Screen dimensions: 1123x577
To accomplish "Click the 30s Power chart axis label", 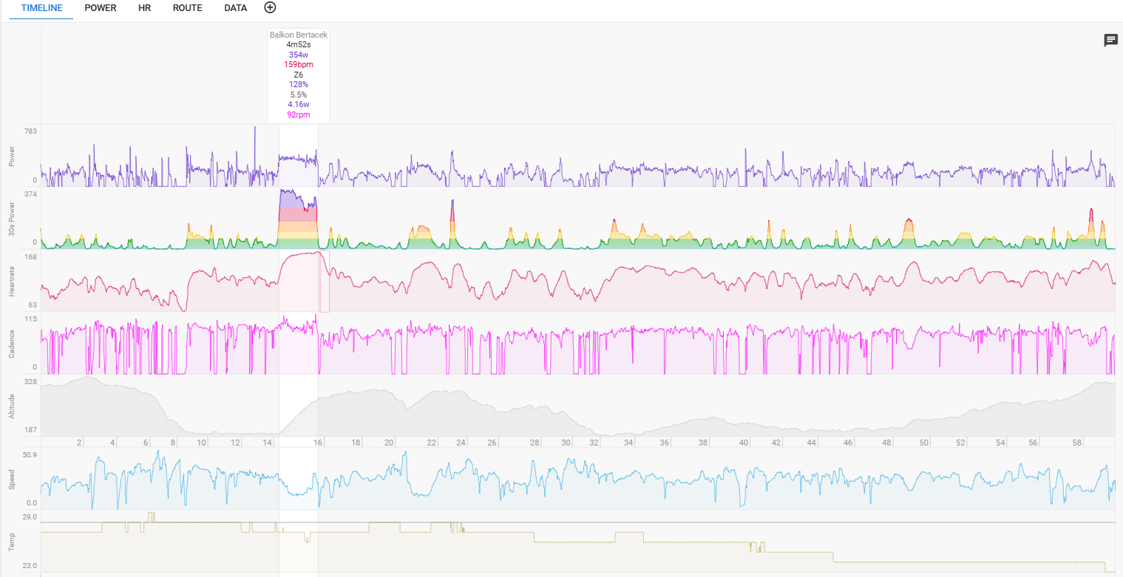I will [11, 218].
